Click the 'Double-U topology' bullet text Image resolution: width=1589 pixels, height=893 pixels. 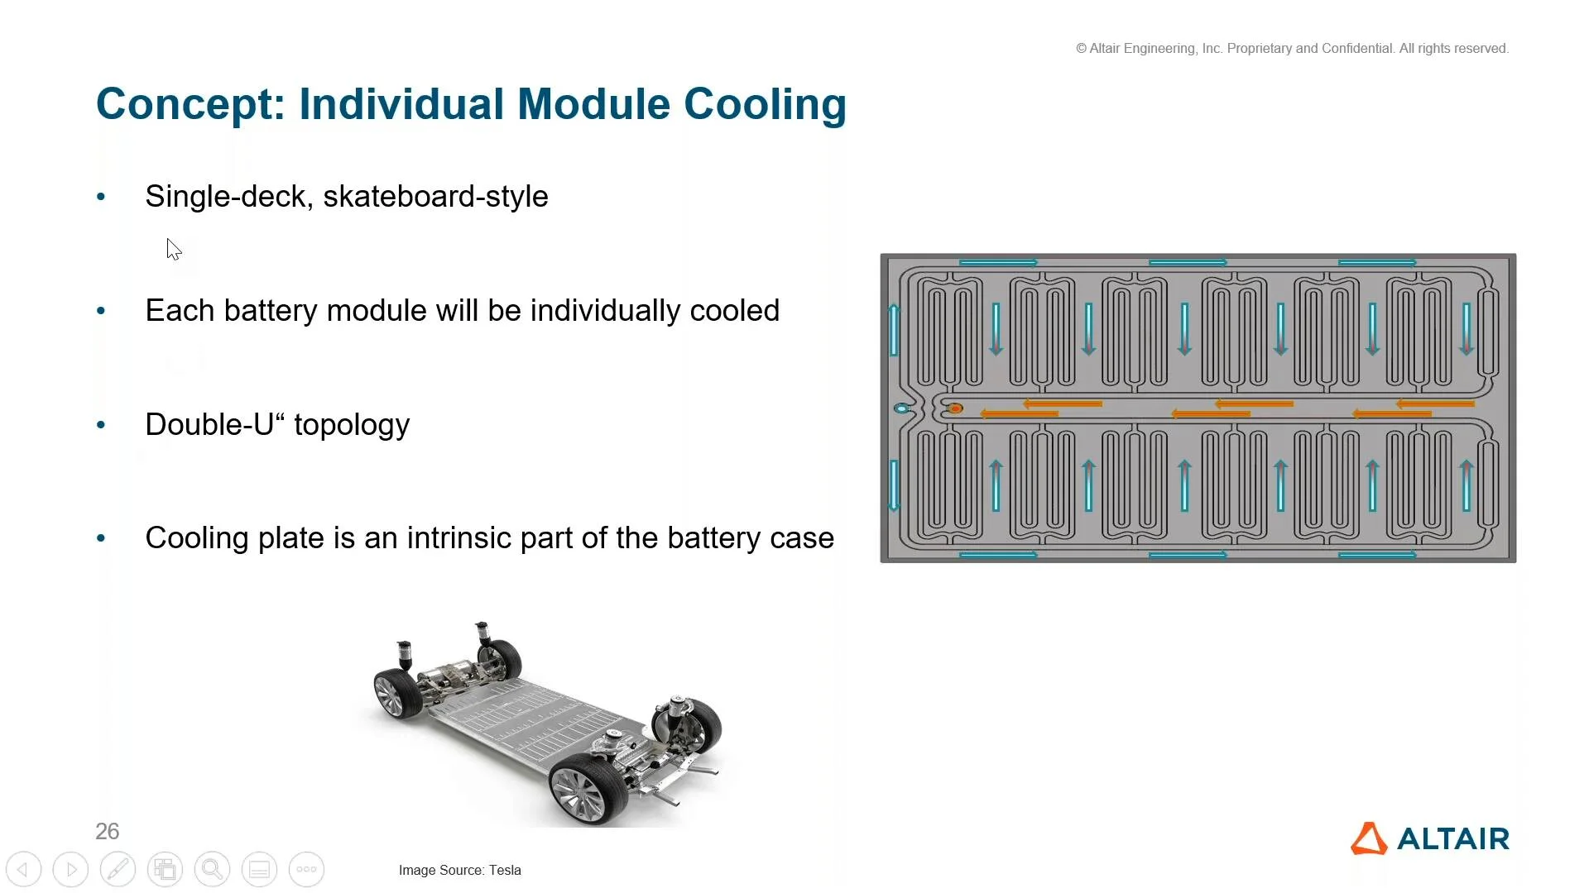click(x=277, y=425)
